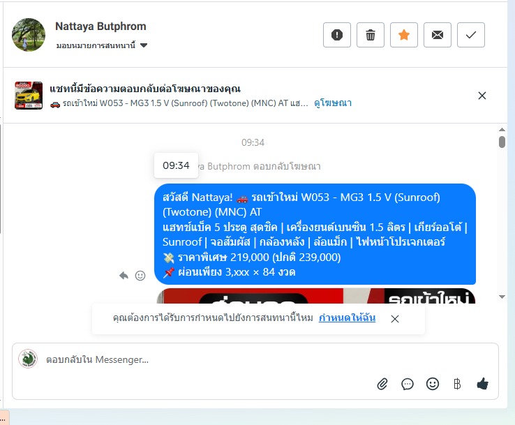Click the 09:34 timestamp tooltip
The width and height of the screenshot is (515, 425).
pos(176,165)
